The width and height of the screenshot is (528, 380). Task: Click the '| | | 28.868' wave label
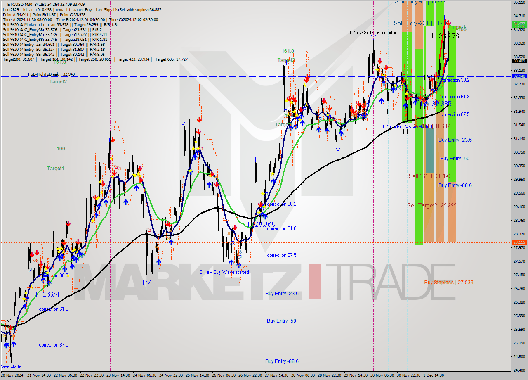(262, 224)
